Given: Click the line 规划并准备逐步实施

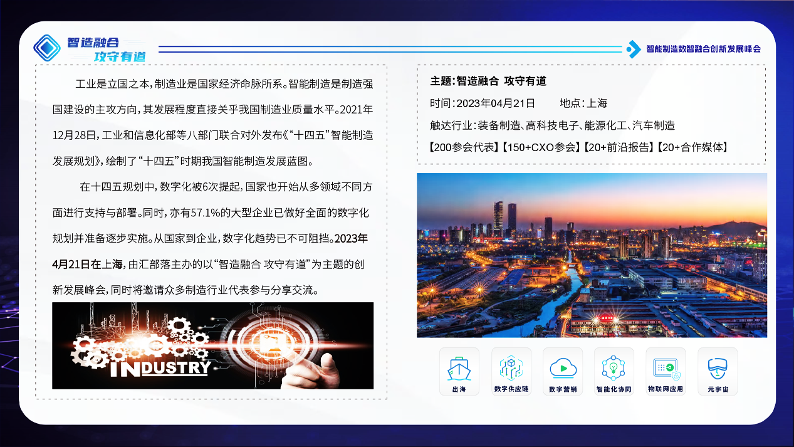Looking at the screenshot, I should pyautogui.click(x=101, y=238).
